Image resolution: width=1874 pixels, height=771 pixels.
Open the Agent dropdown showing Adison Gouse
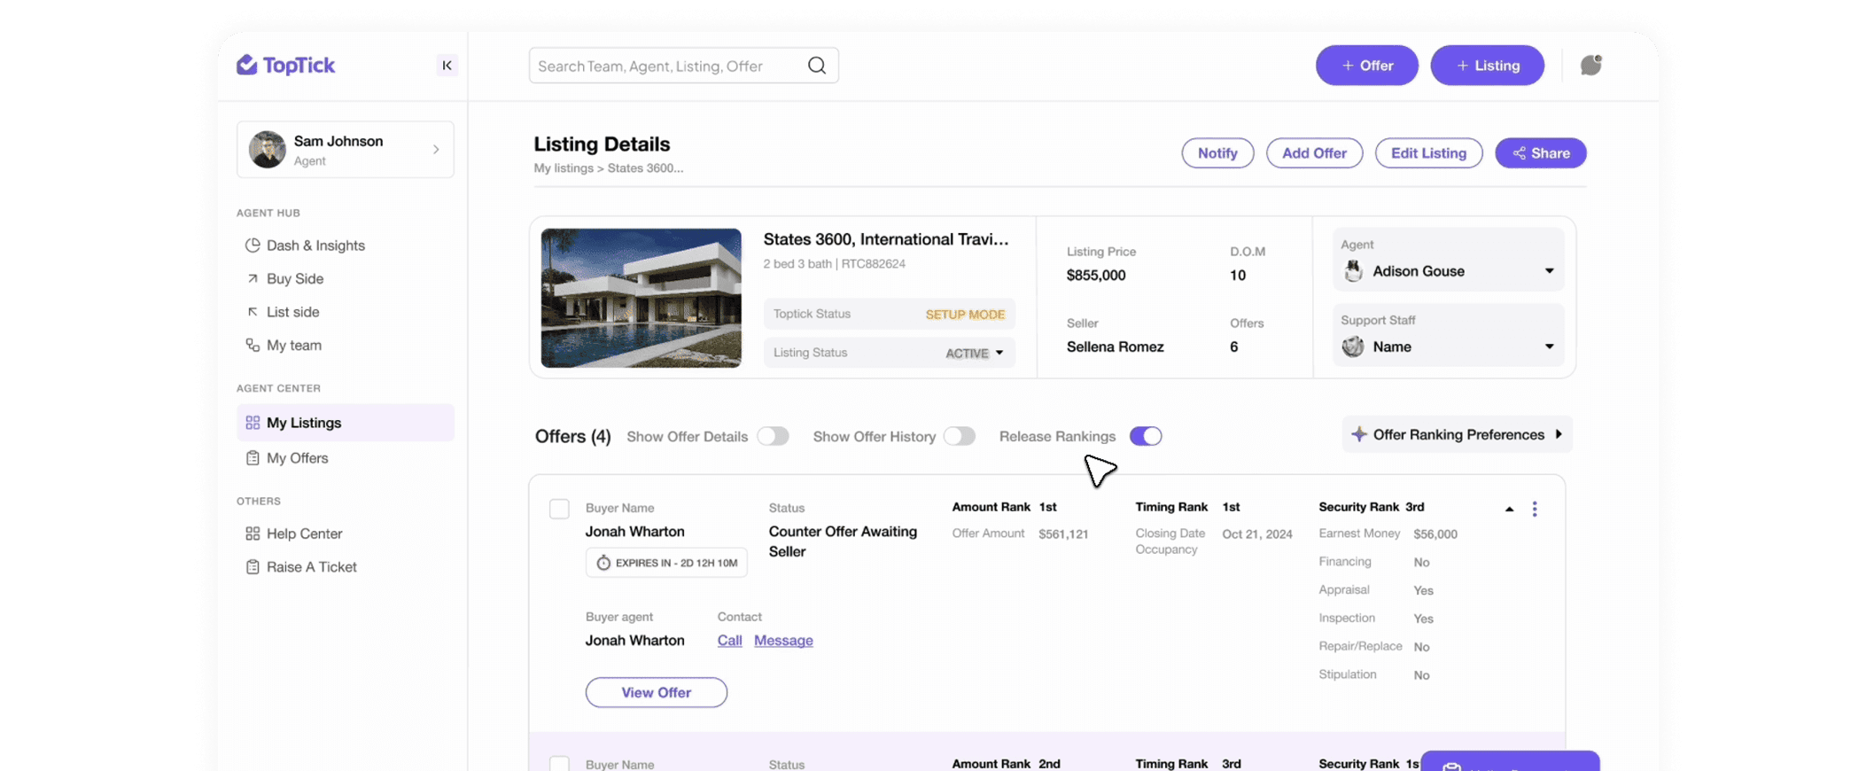point(1448,260)
